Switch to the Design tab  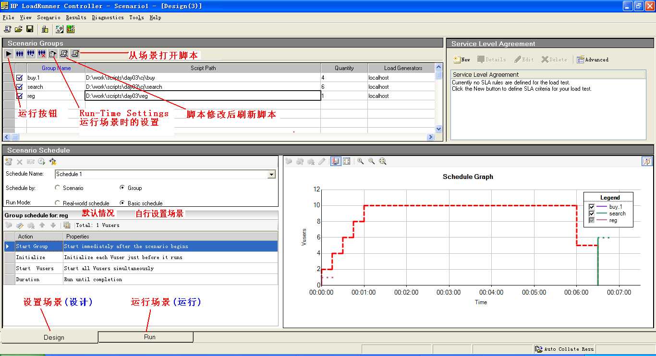click(x=49, y=337)
